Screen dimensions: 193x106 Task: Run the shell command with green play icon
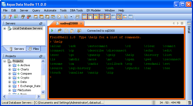[x=52, y=31]
